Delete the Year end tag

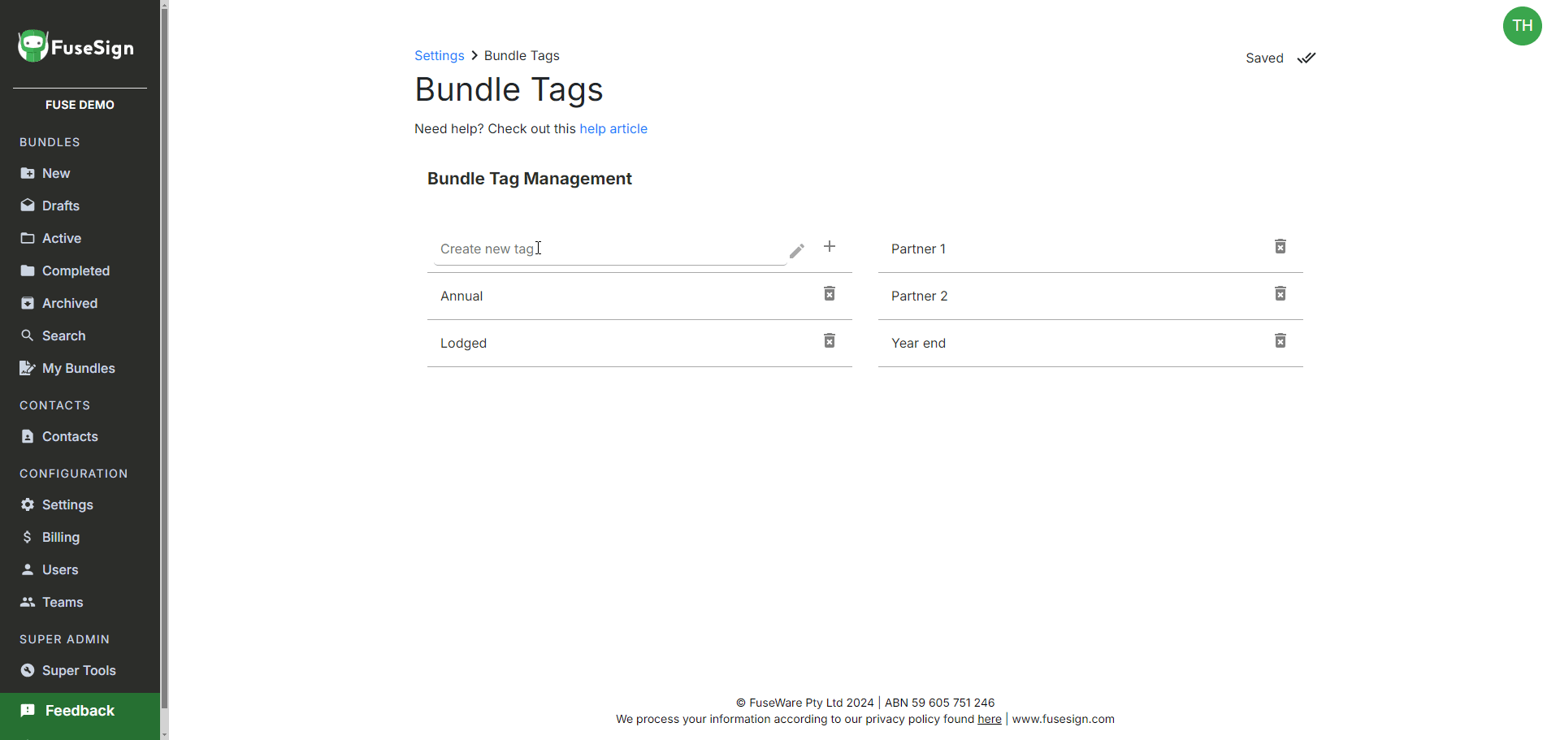coord(1280,341)
